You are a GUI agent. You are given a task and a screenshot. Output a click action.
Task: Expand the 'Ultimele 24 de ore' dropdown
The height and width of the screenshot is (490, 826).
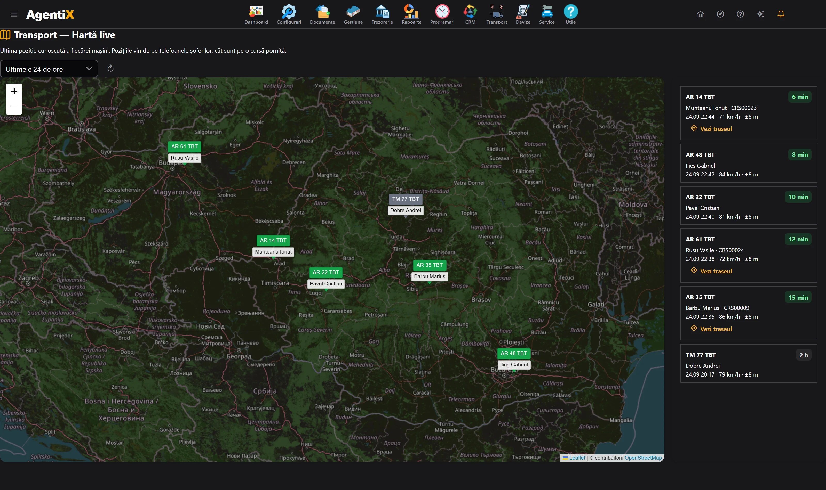pyautogui.click(x=49, y=69)
